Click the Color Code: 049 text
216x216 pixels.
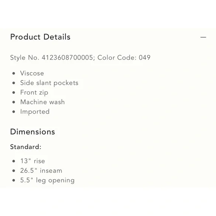[x=124, y=57]
